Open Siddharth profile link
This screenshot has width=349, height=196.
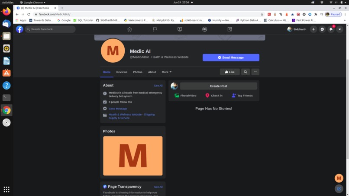coord(297,29)
